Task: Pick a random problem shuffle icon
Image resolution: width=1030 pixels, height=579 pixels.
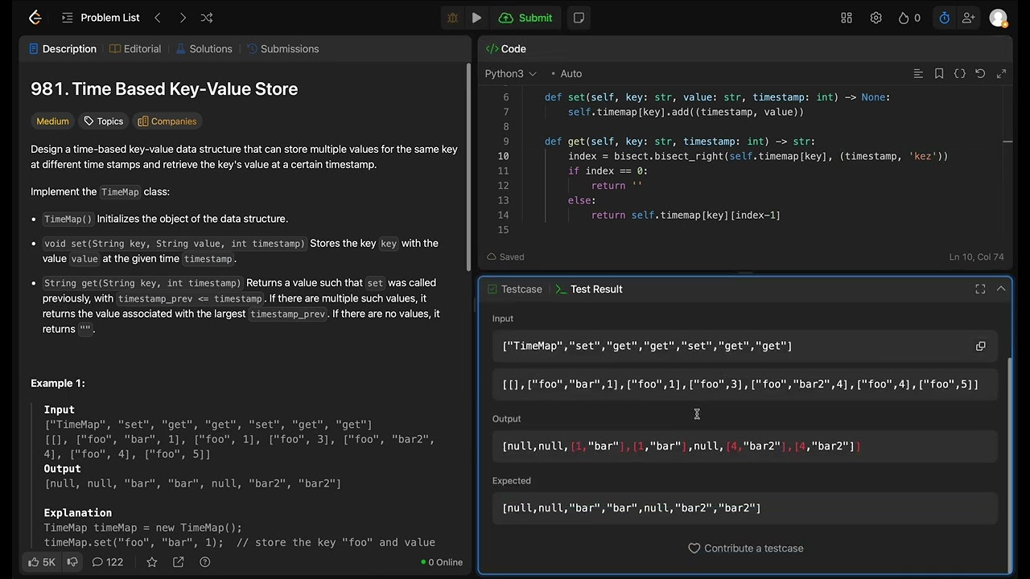Action: [207, 18]
